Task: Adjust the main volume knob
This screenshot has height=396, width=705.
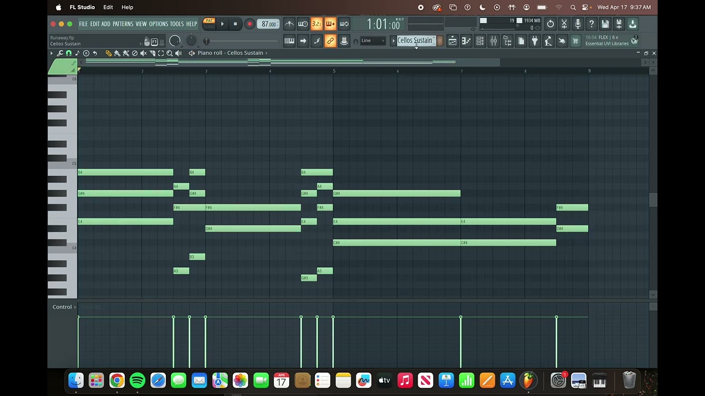Action: pos(175,41)
